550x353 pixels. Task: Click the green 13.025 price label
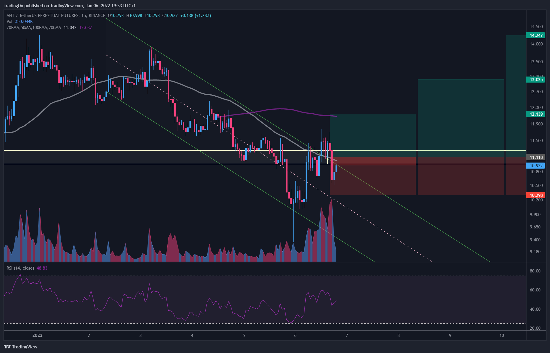tap(536, 80)
